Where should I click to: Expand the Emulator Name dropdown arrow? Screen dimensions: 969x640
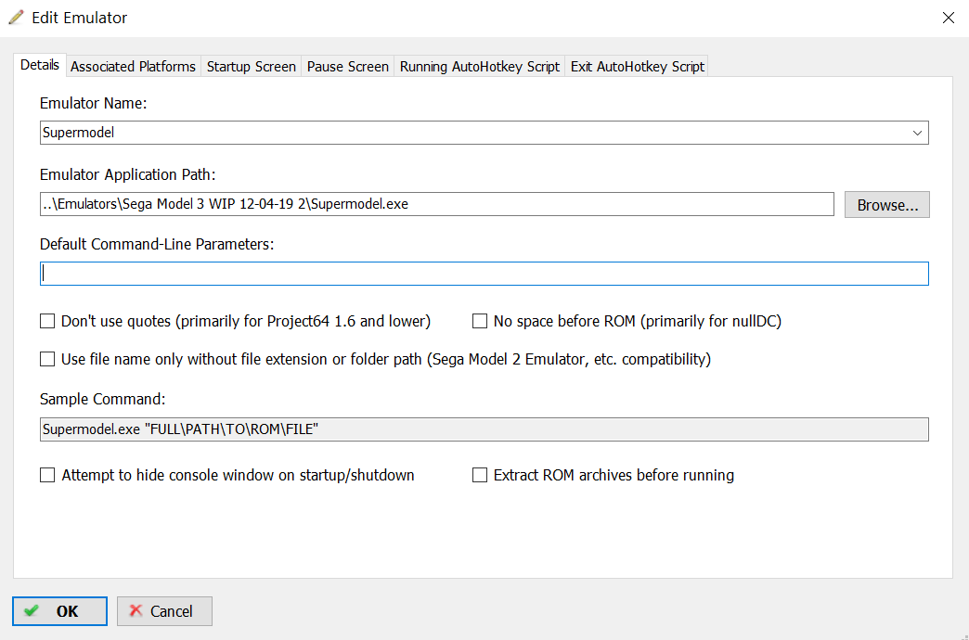[917, 133]
